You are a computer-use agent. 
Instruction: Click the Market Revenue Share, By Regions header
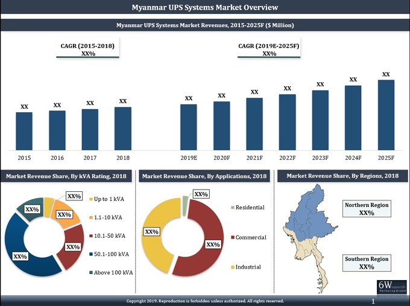coord(342,176)
